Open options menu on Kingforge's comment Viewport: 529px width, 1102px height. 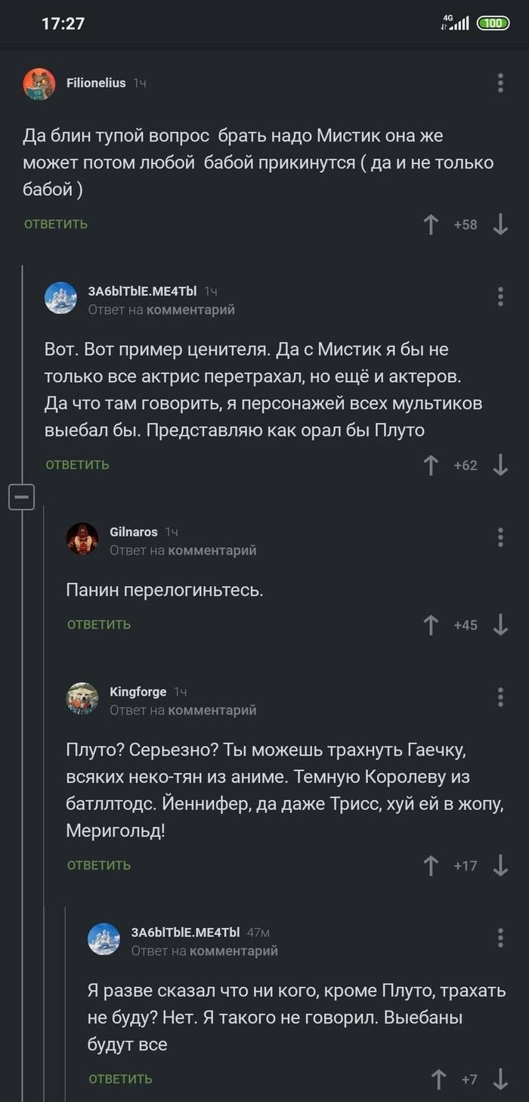(x=500, y=697)
